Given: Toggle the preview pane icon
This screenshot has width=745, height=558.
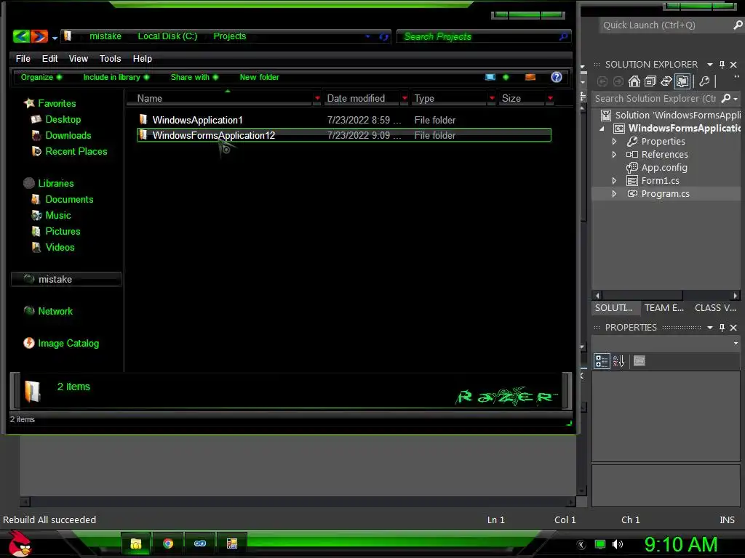Looking at the screenshot, I should 530,77.
